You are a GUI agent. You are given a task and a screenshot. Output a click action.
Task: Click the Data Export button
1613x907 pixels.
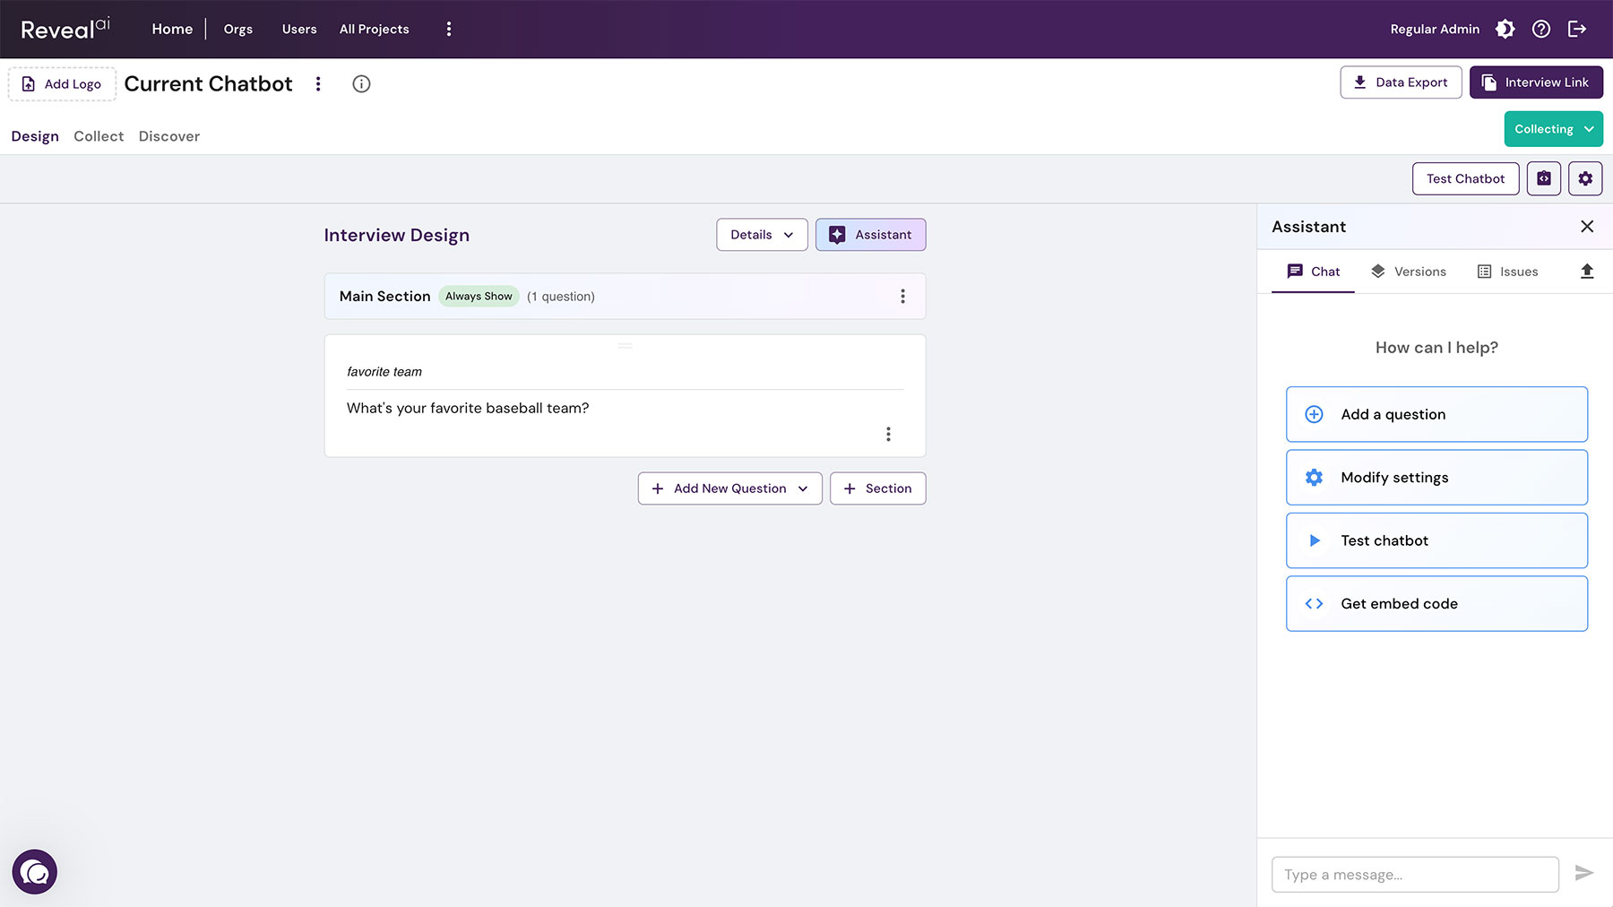tap(1401, 82)
